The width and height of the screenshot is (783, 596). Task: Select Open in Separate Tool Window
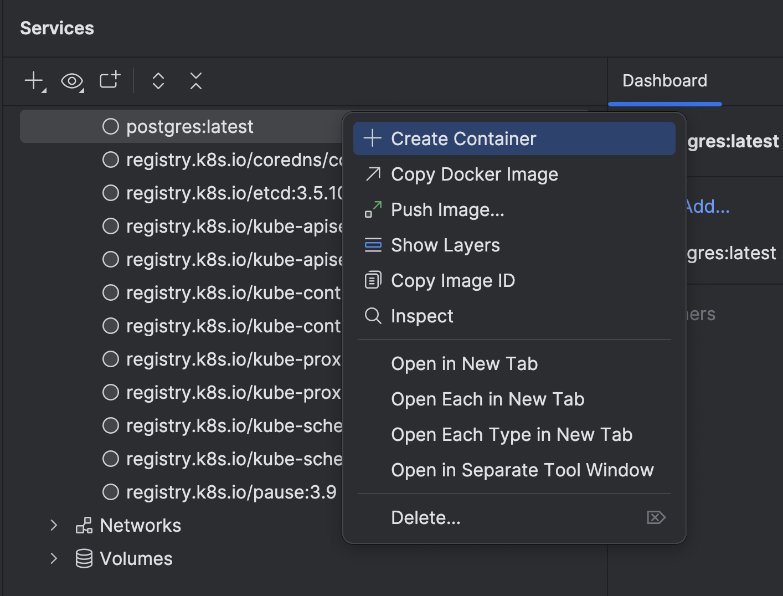(x=522, y=470)
